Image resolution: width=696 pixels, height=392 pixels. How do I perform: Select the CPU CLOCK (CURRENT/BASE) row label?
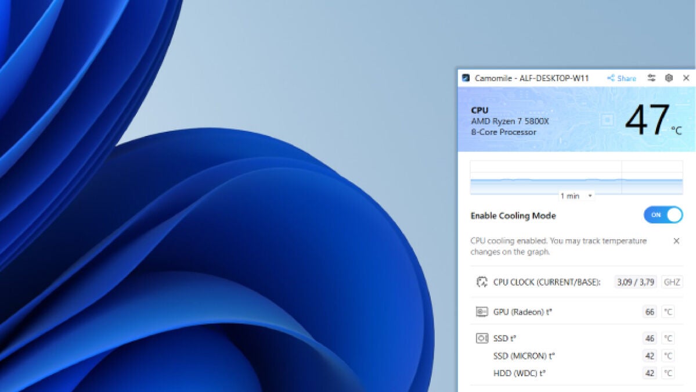(547, 282)
